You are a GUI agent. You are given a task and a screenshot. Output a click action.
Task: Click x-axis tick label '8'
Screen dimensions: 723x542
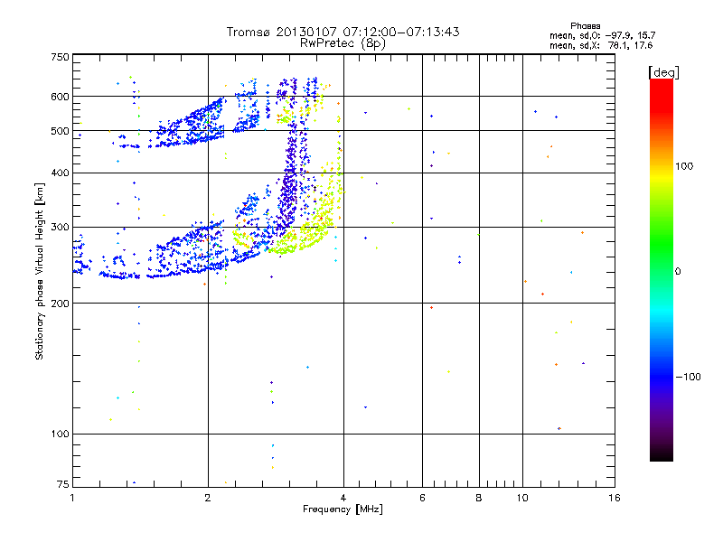click(x=479, y=498)
